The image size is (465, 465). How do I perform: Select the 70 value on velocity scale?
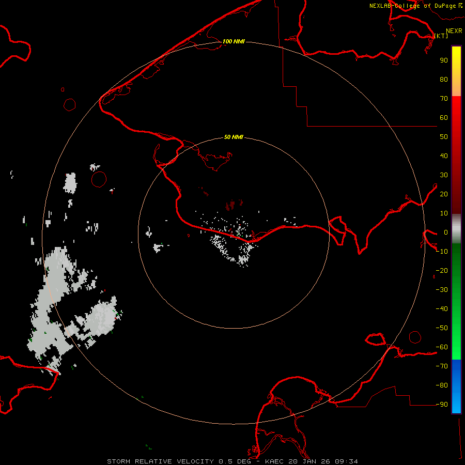tap(444, 99)
